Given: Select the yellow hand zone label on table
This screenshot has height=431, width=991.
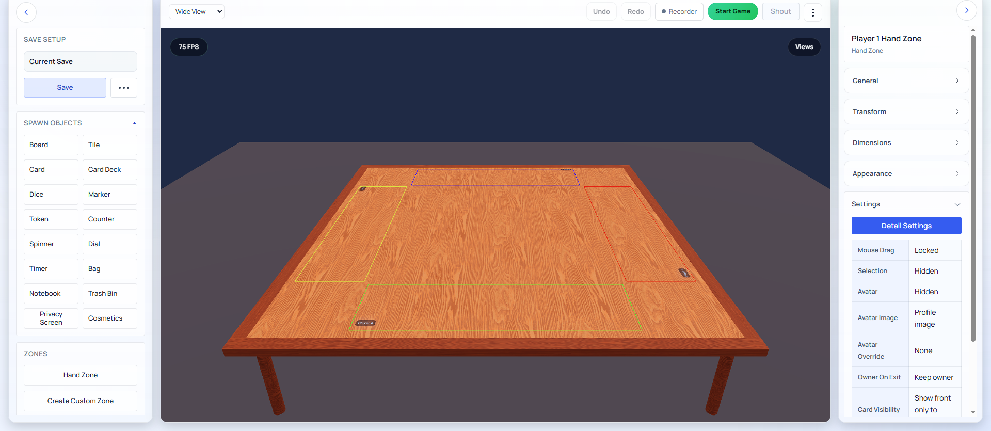Looking at the screenshot, I should [363, 189].
